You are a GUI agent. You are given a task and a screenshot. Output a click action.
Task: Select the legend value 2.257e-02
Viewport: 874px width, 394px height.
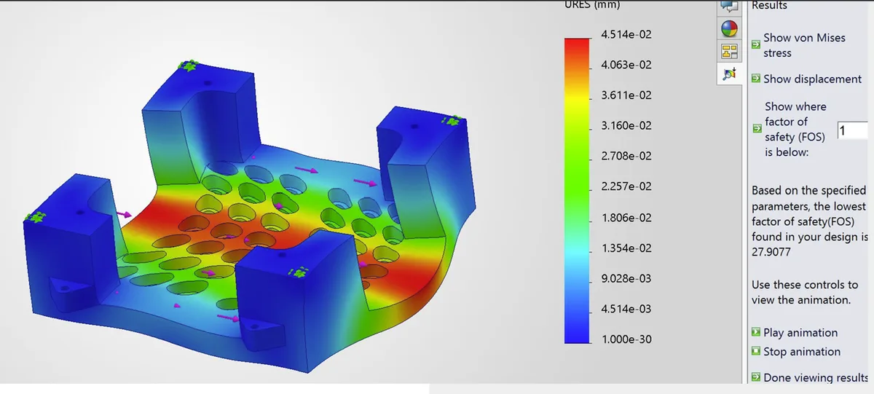pos(626,187)
